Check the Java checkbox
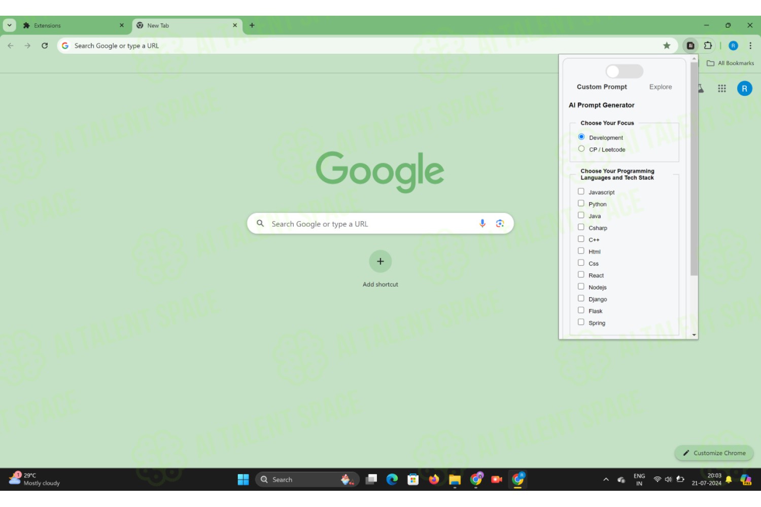The height and width of the screenshot is (507, 761). [581, 215]
